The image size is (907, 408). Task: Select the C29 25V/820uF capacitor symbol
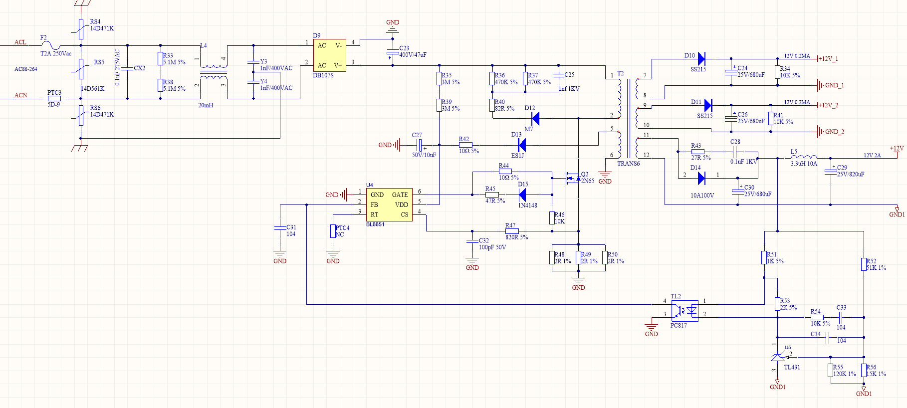click(x=831, y=172)
